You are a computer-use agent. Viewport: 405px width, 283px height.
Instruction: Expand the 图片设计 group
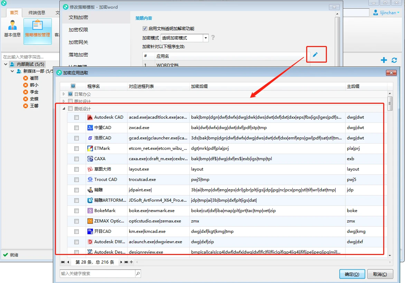click(64, 101)
